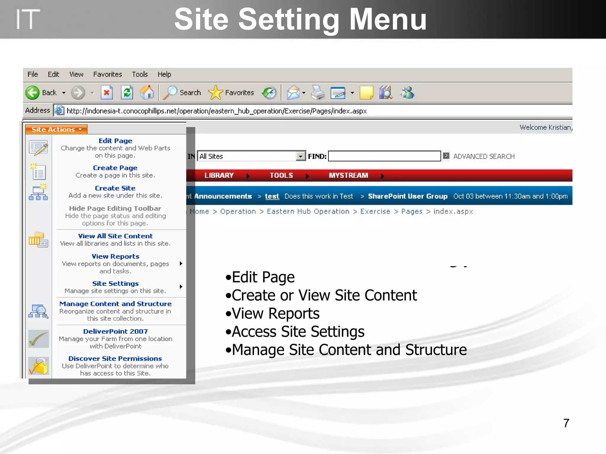Click the Create Site hierarchy icon
The height and width of the screenshot is (454, 606).
[38, 192]
